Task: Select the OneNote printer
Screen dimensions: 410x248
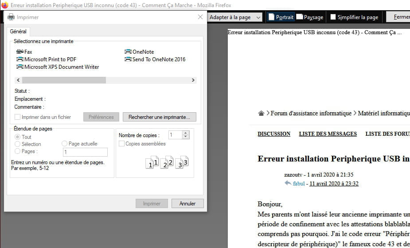Action: click(139, 51)
